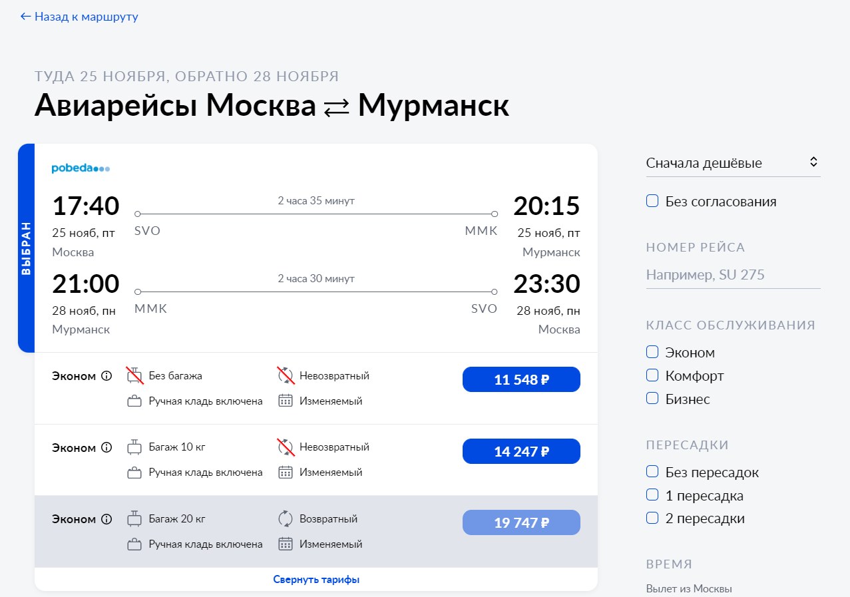
Task: Click calendar 'Изменяемый' icon in 11 548 ₽ row
Action: coord(286,401)
